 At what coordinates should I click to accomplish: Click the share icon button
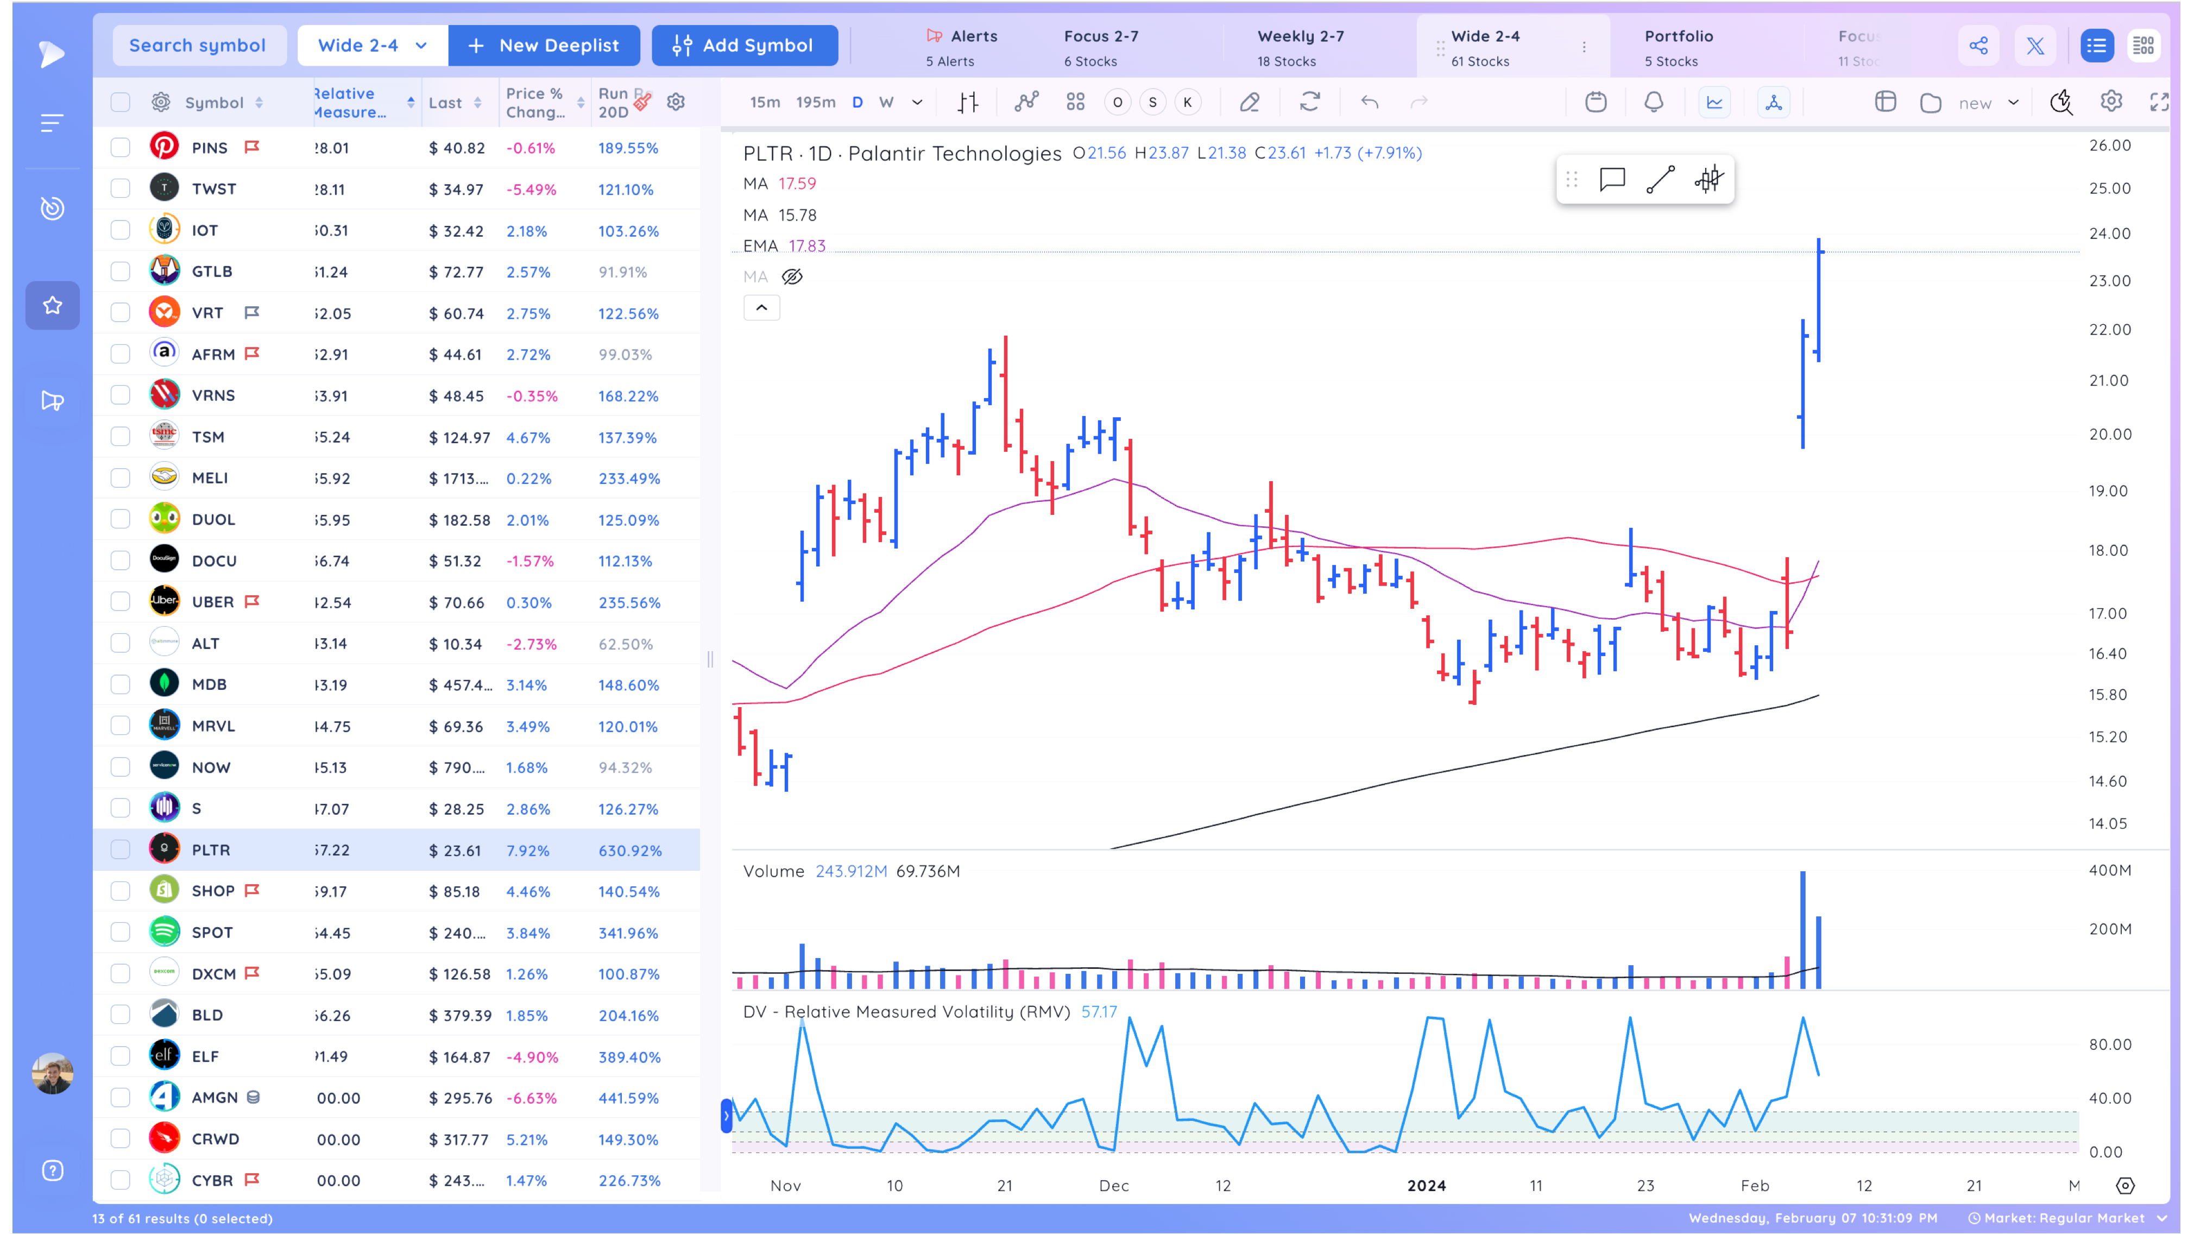[x=1978, y=45]
